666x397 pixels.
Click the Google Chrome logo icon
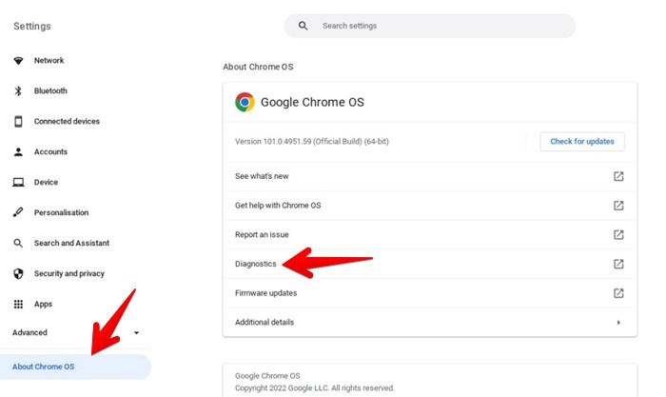245,102
